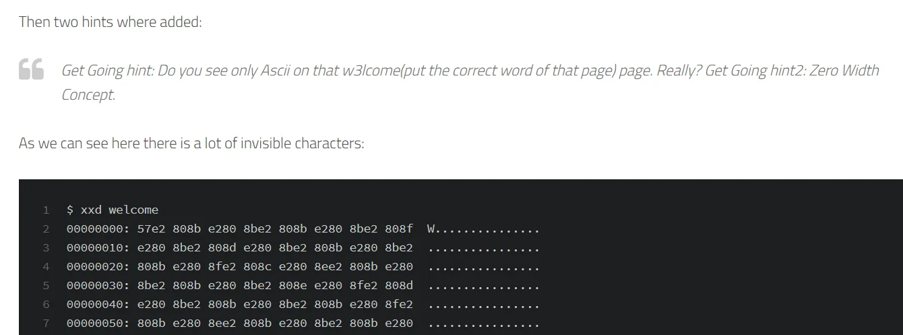Screen dimensions: 903x335
Task: Click the large quotation mark icon
Action: 31,69
